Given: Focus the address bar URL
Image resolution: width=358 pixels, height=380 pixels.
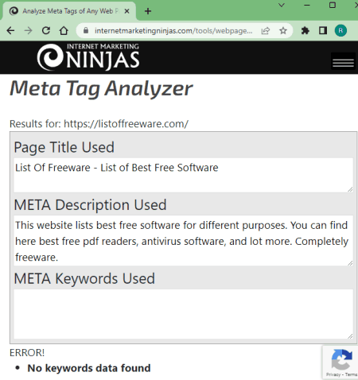Looking at the screenshot, I should tap(173, 31).
